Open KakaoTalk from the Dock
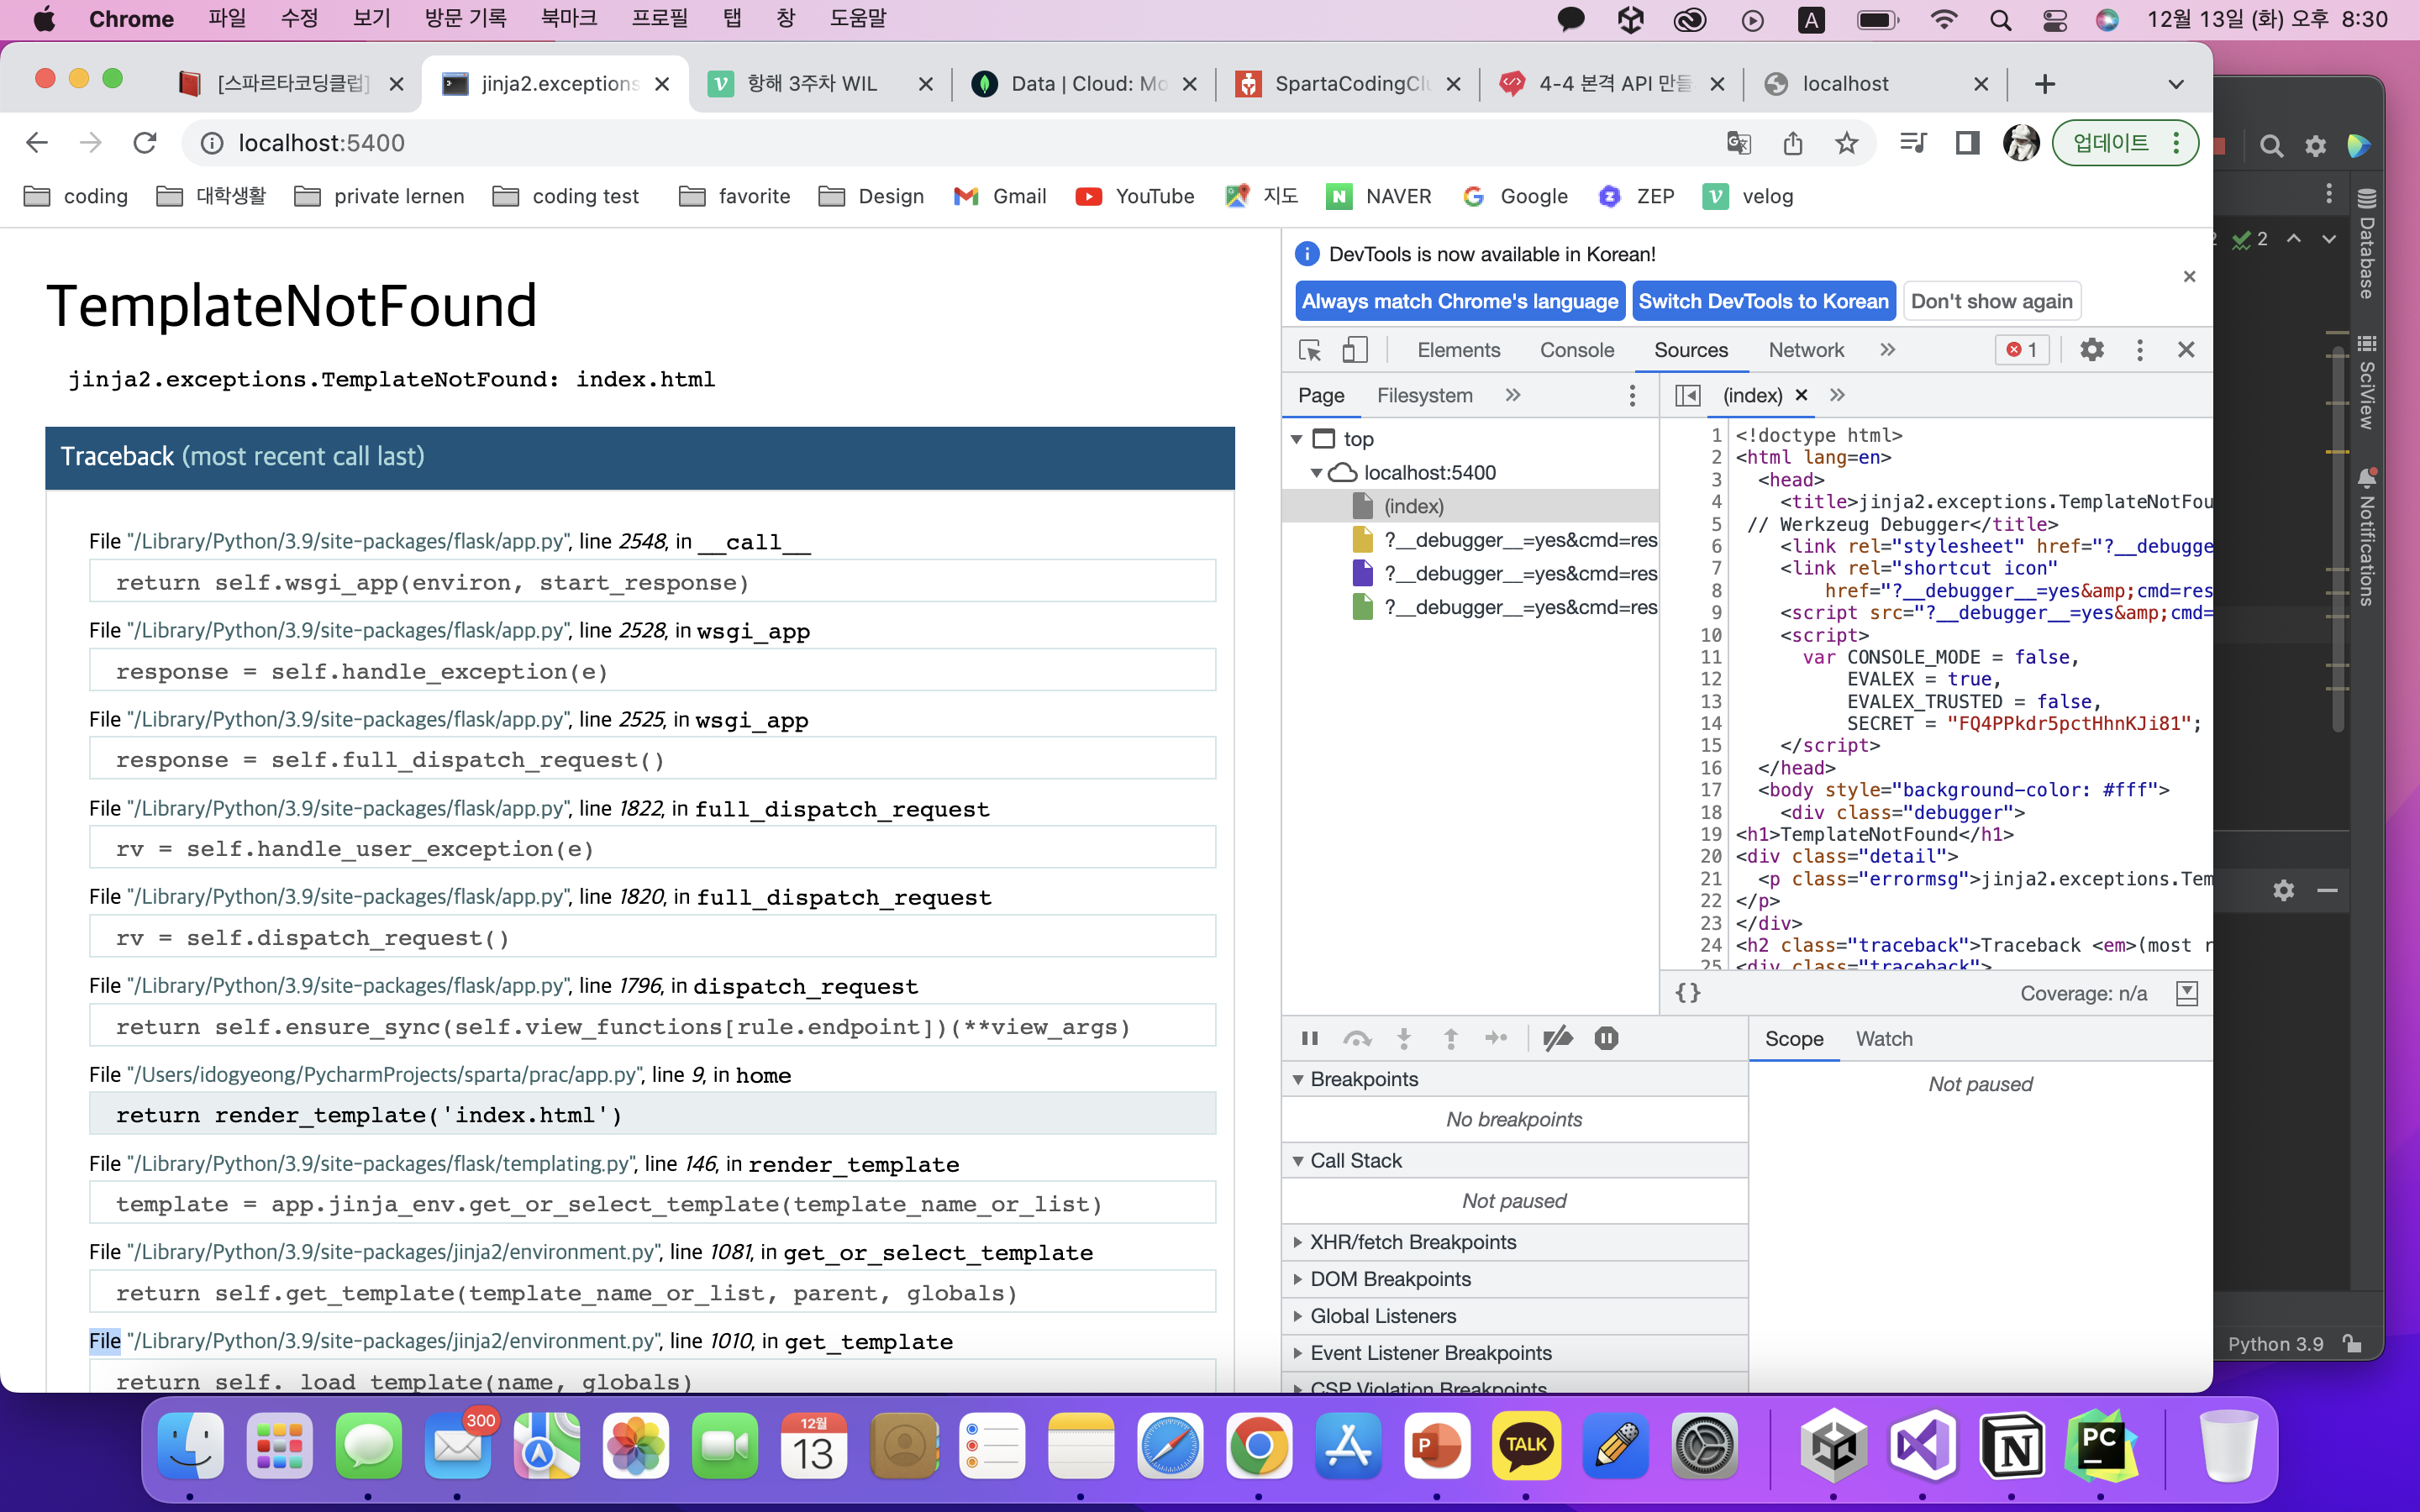Screen dimensions: 2420x1512 [1526, 1446]
